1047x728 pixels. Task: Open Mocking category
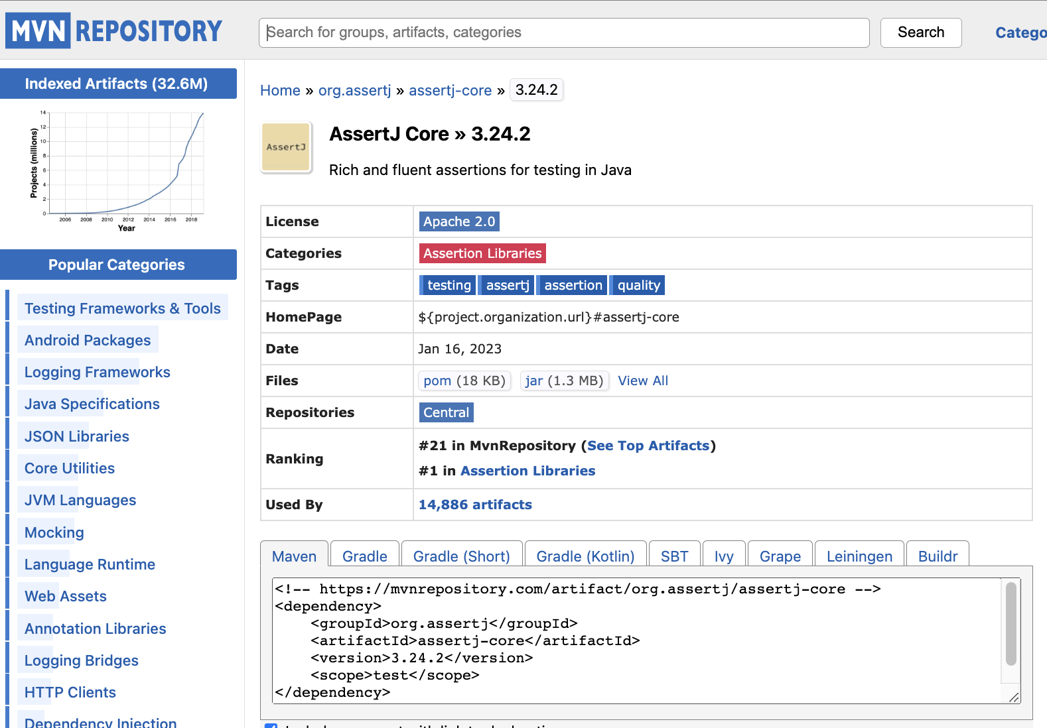point(54,532)
